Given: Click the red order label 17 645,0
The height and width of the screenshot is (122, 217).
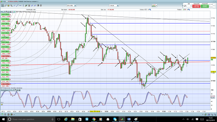Looking at the screenshot, I should [x=5, y=84].
